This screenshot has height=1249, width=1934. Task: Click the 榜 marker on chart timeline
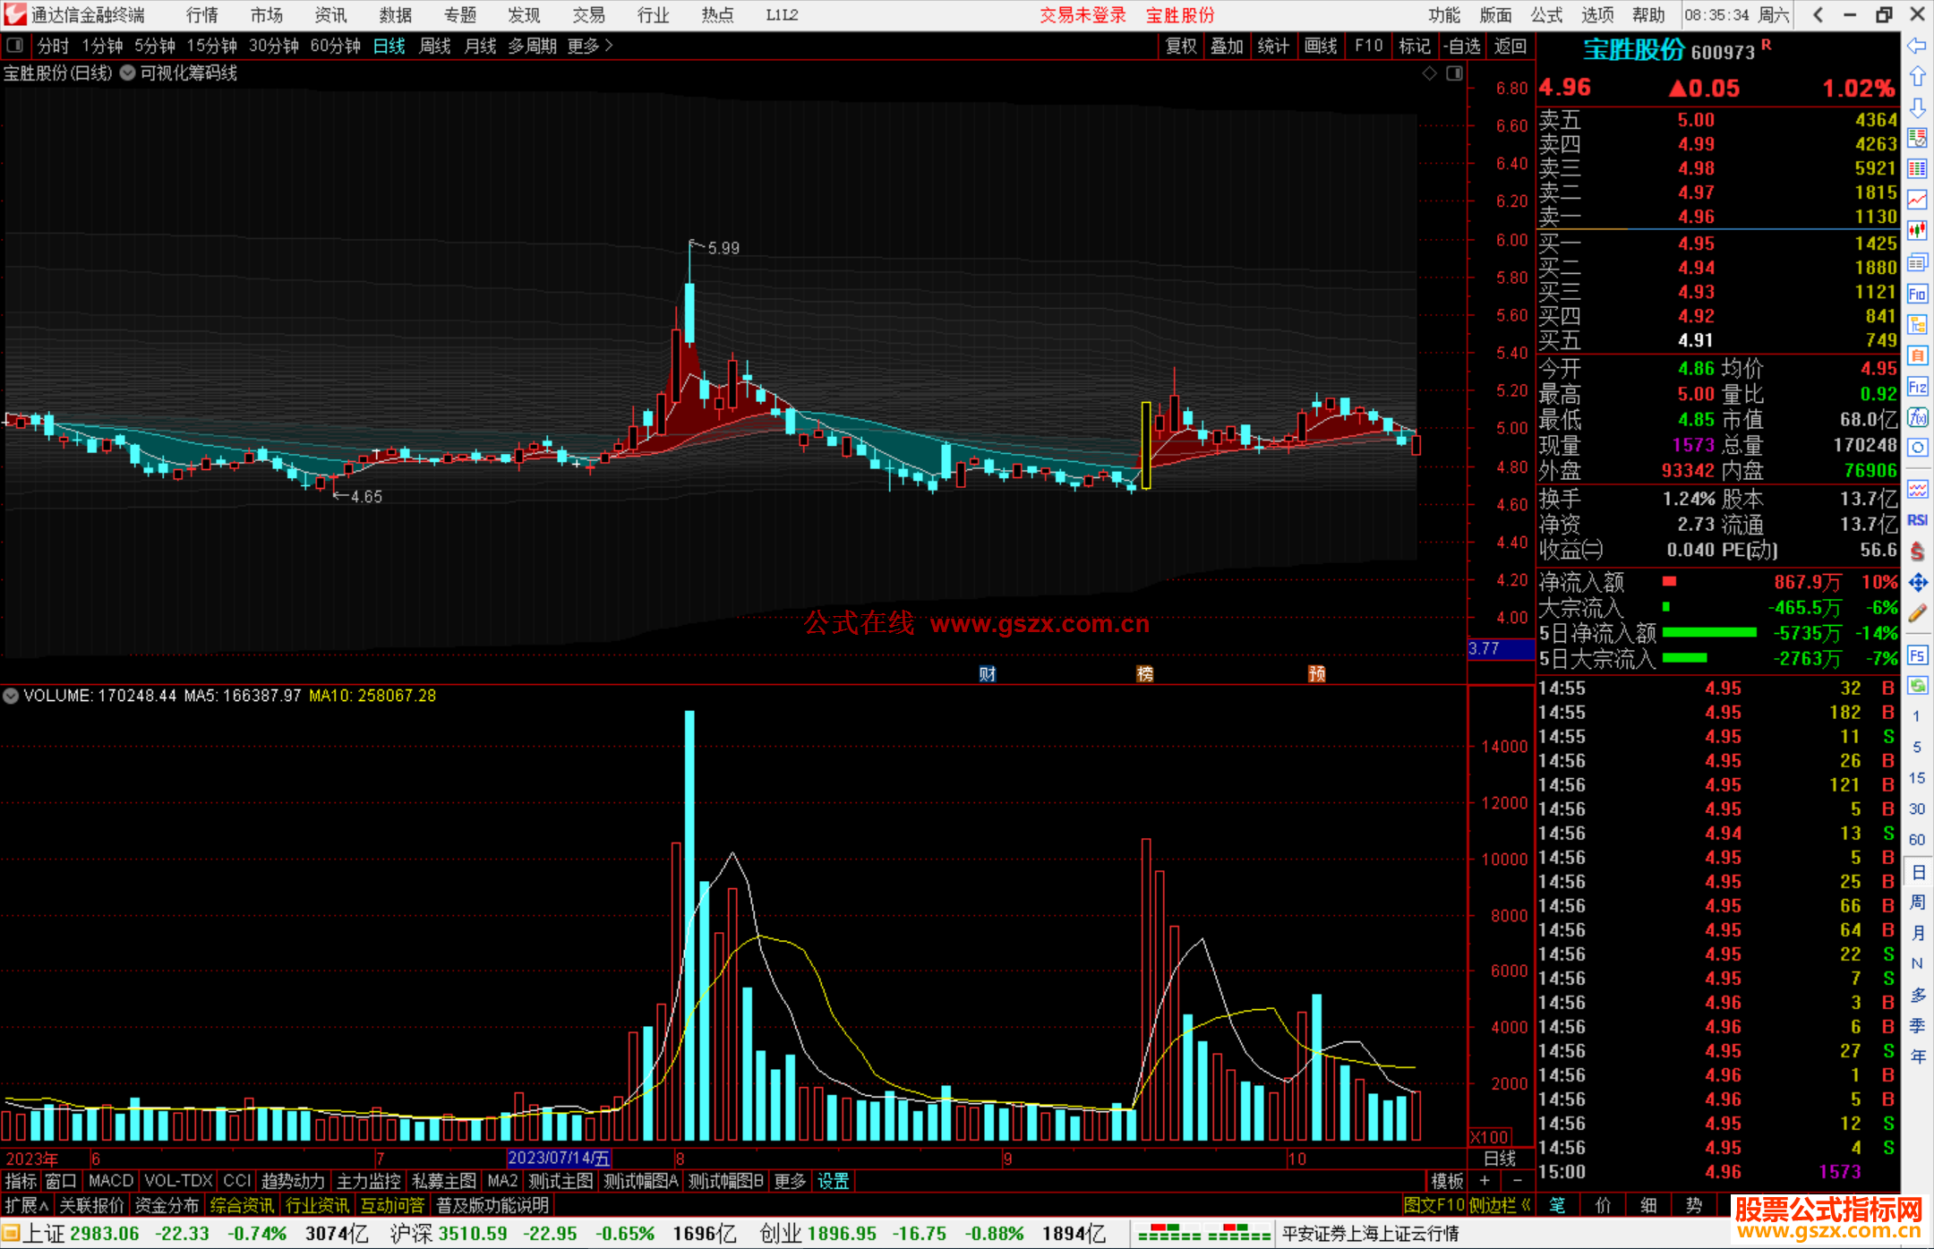point(1145,674)
